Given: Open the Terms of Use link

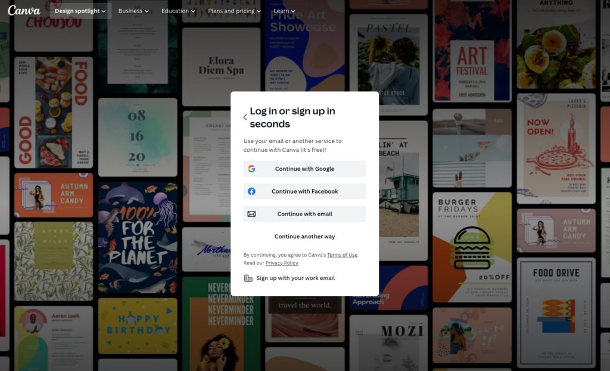Looking at the screenshot, I should coord(342,254).
